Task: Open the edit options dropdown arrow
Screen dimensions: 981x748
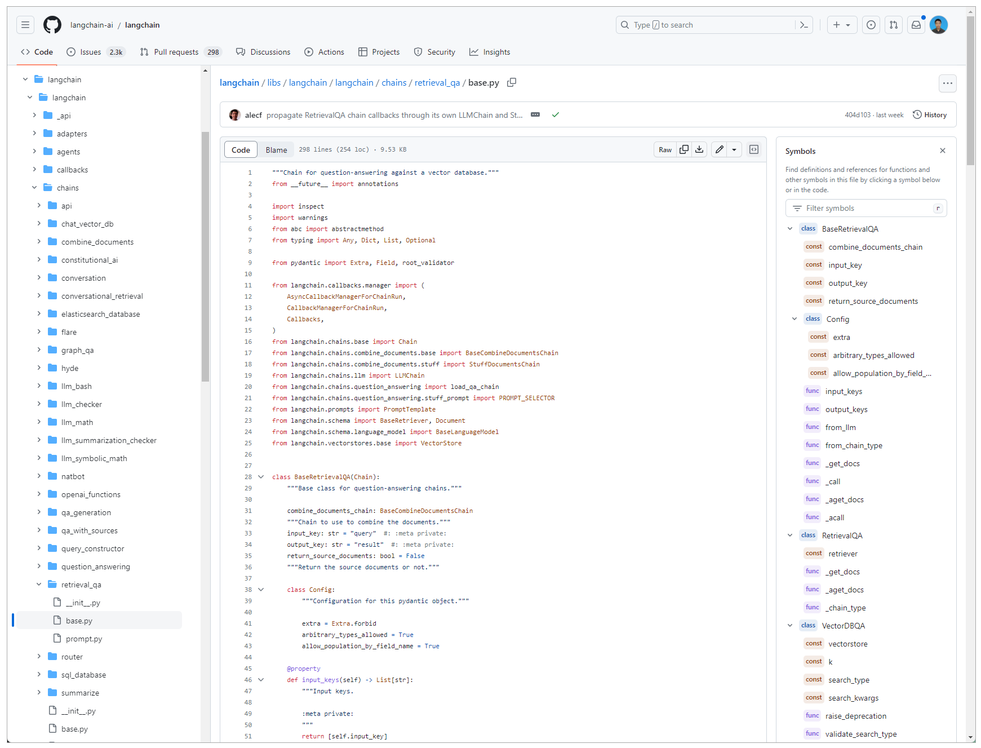Action: (734, 149)
